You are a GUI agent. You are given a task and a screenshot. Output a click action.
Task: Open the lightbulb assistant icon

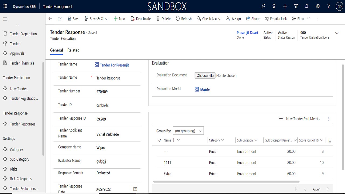[x=274, y=6]
